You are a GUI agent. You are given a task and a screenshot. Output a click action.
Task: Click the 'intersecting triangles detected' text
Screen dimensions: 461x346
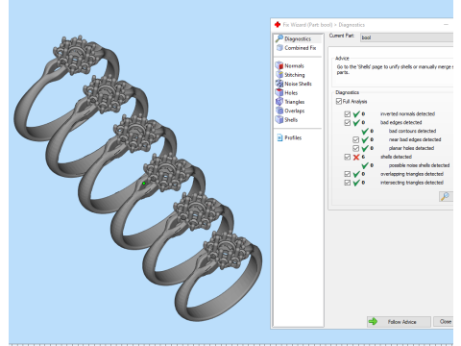tap(412, 183)
